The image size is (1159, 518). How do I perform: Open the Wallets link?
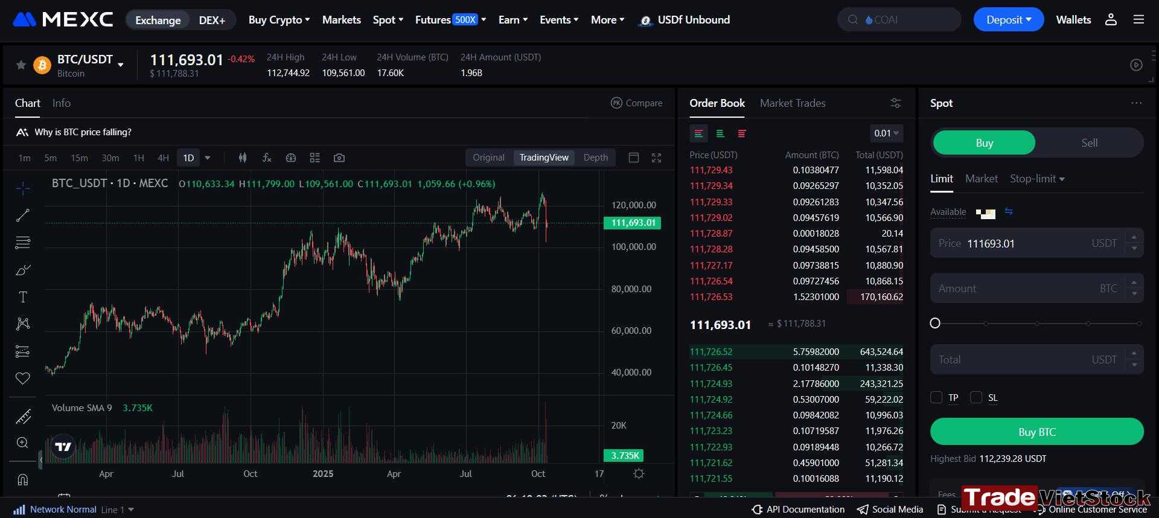(x=1073, y=20)
